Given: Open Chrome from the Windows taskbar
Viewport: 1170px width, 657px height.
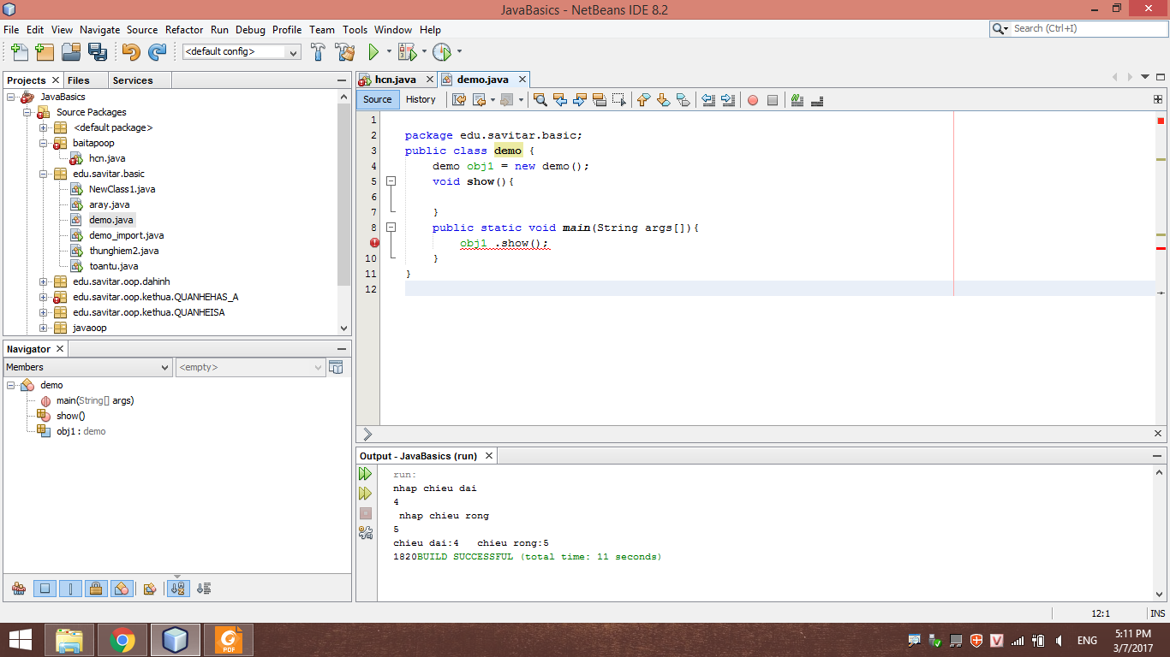Looking at the screenshot, I should 122,640.
